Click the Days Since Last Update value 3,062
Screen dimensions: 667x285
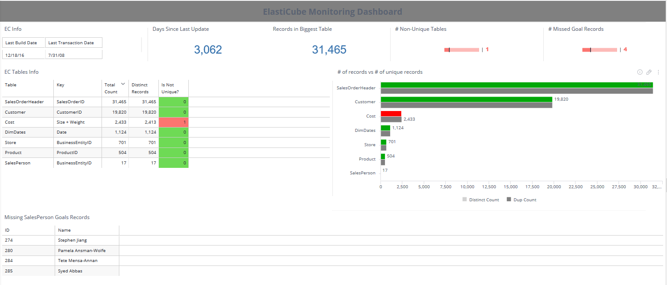pos(208,49)
